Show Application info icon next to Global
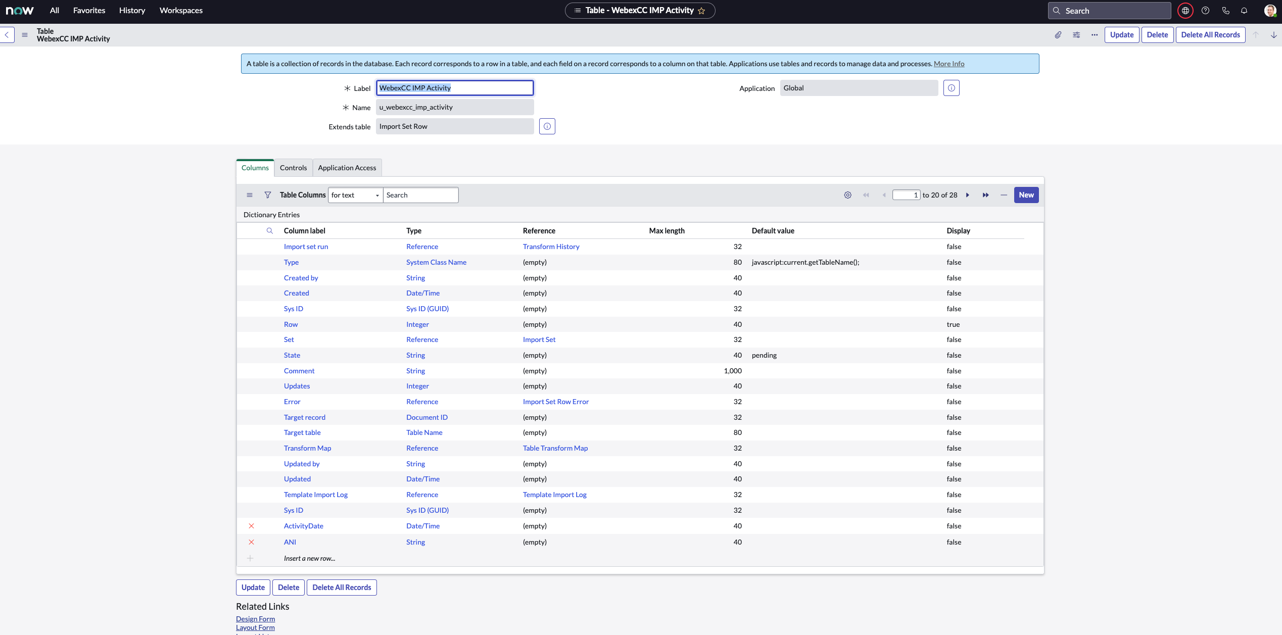The width and height of the screenshot is (1282, 635). 952,88
